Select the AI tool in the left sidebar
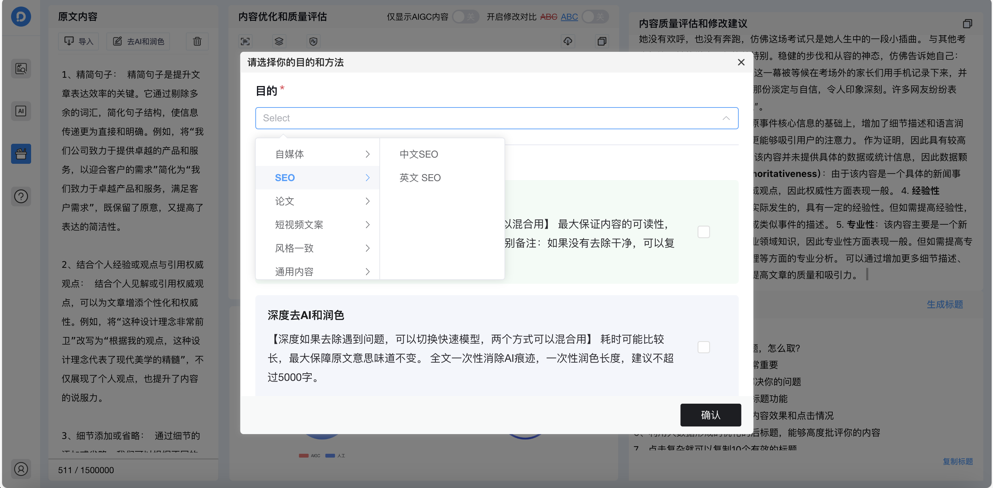The width and height of the screenshot is (993, 488). point(21,111)
